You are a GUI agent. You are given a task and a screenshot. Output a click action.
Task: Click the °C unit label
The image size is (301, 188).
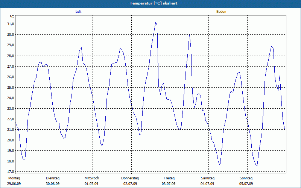tap(12, 17)
